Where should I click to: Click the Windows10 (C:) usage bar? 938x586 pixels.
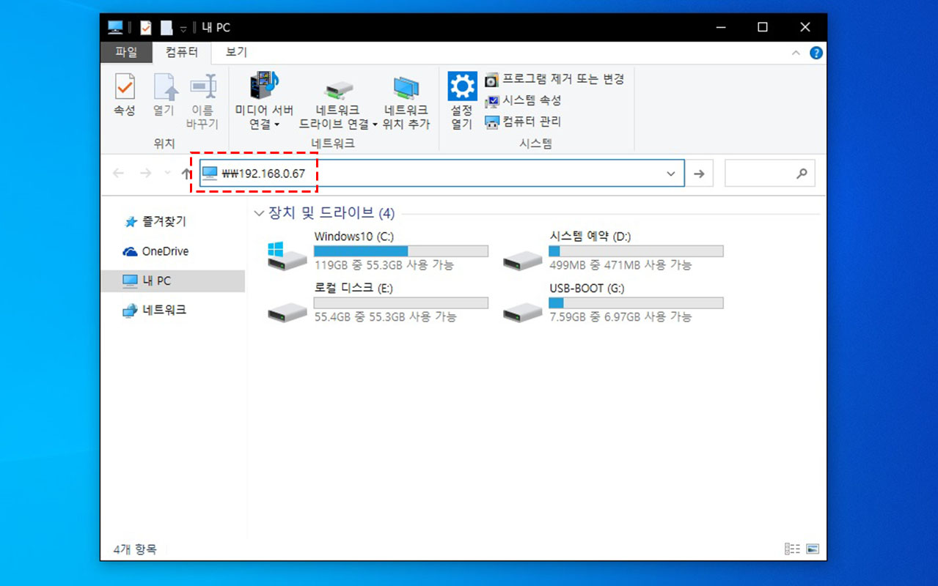click(400, 251)
